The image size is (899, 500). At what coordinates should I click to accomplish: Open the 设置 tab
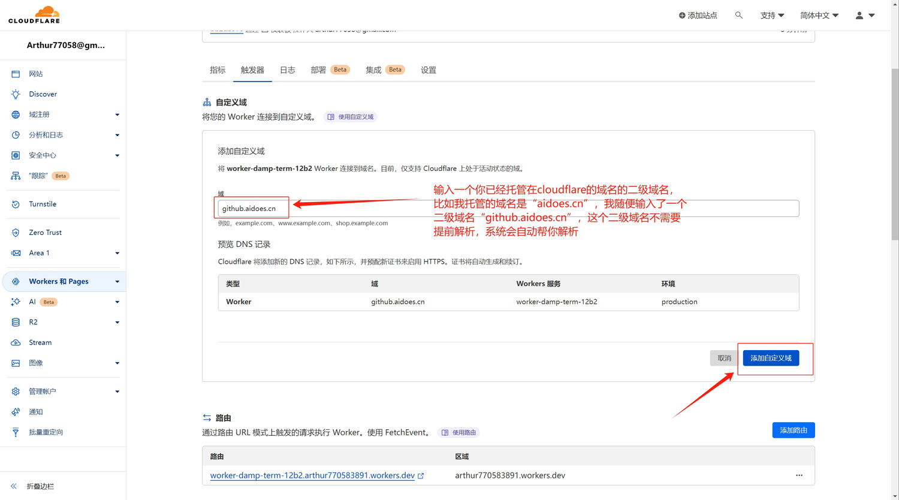point(429,70)
